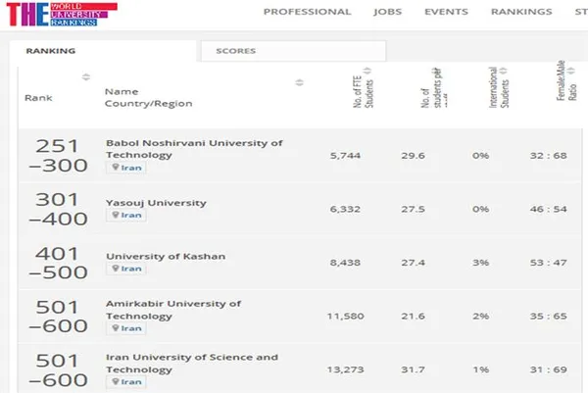Click Iran tag under Iran University of Science
The width and height of the screenshot is (588, 393).
click(x=126, y=382)
